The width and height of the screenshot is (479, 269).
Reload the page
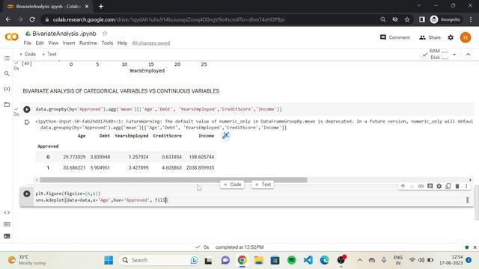tap(32, 19)
